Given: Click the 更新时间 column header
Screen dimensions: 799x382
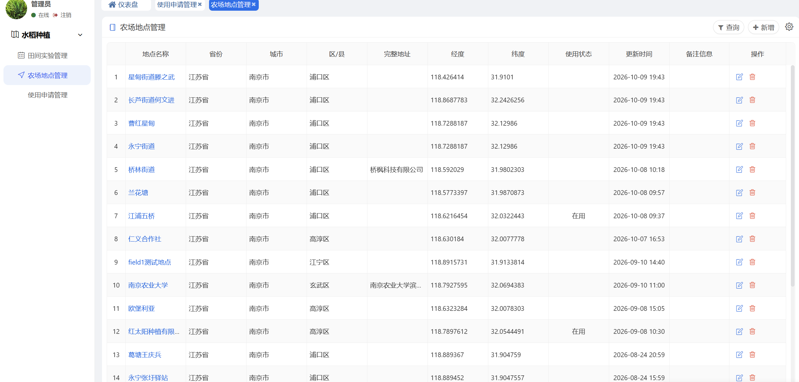Looking at the screenshot, I should [639, 54].
